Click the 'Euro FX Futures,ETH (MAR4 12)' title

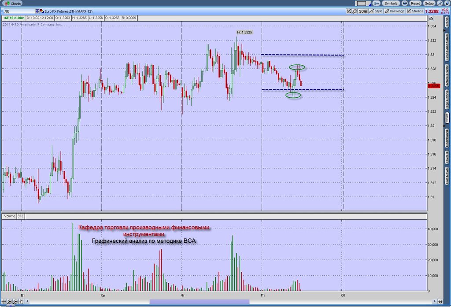click(x=68, y=11)
